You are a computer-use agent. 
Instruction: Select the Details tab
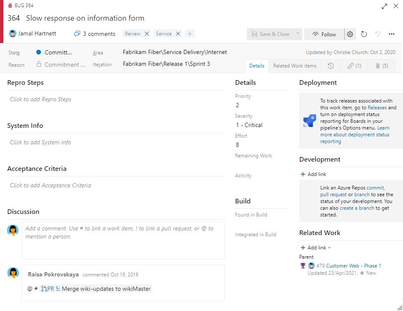(257, 66)
